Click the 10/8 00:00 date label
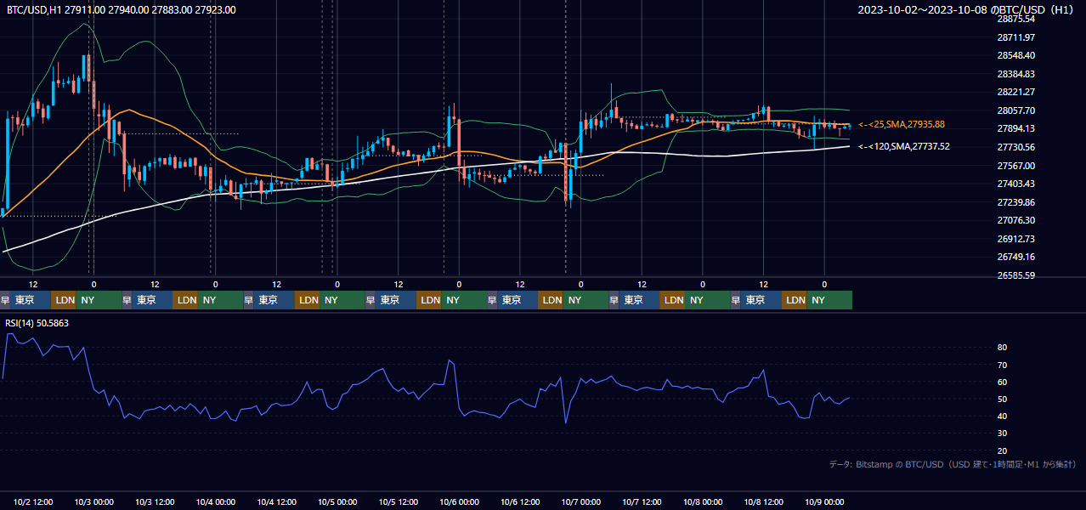1086x510 pixels. [703, 501]
